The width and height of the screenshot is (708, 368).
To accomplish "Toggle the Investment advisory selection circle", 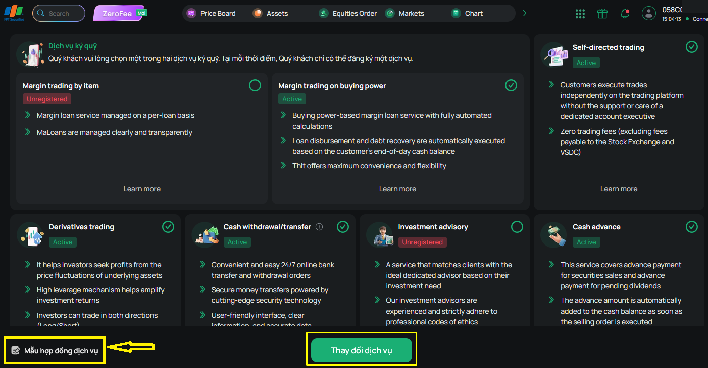I will pyautogui.click(x=517, y=227).
